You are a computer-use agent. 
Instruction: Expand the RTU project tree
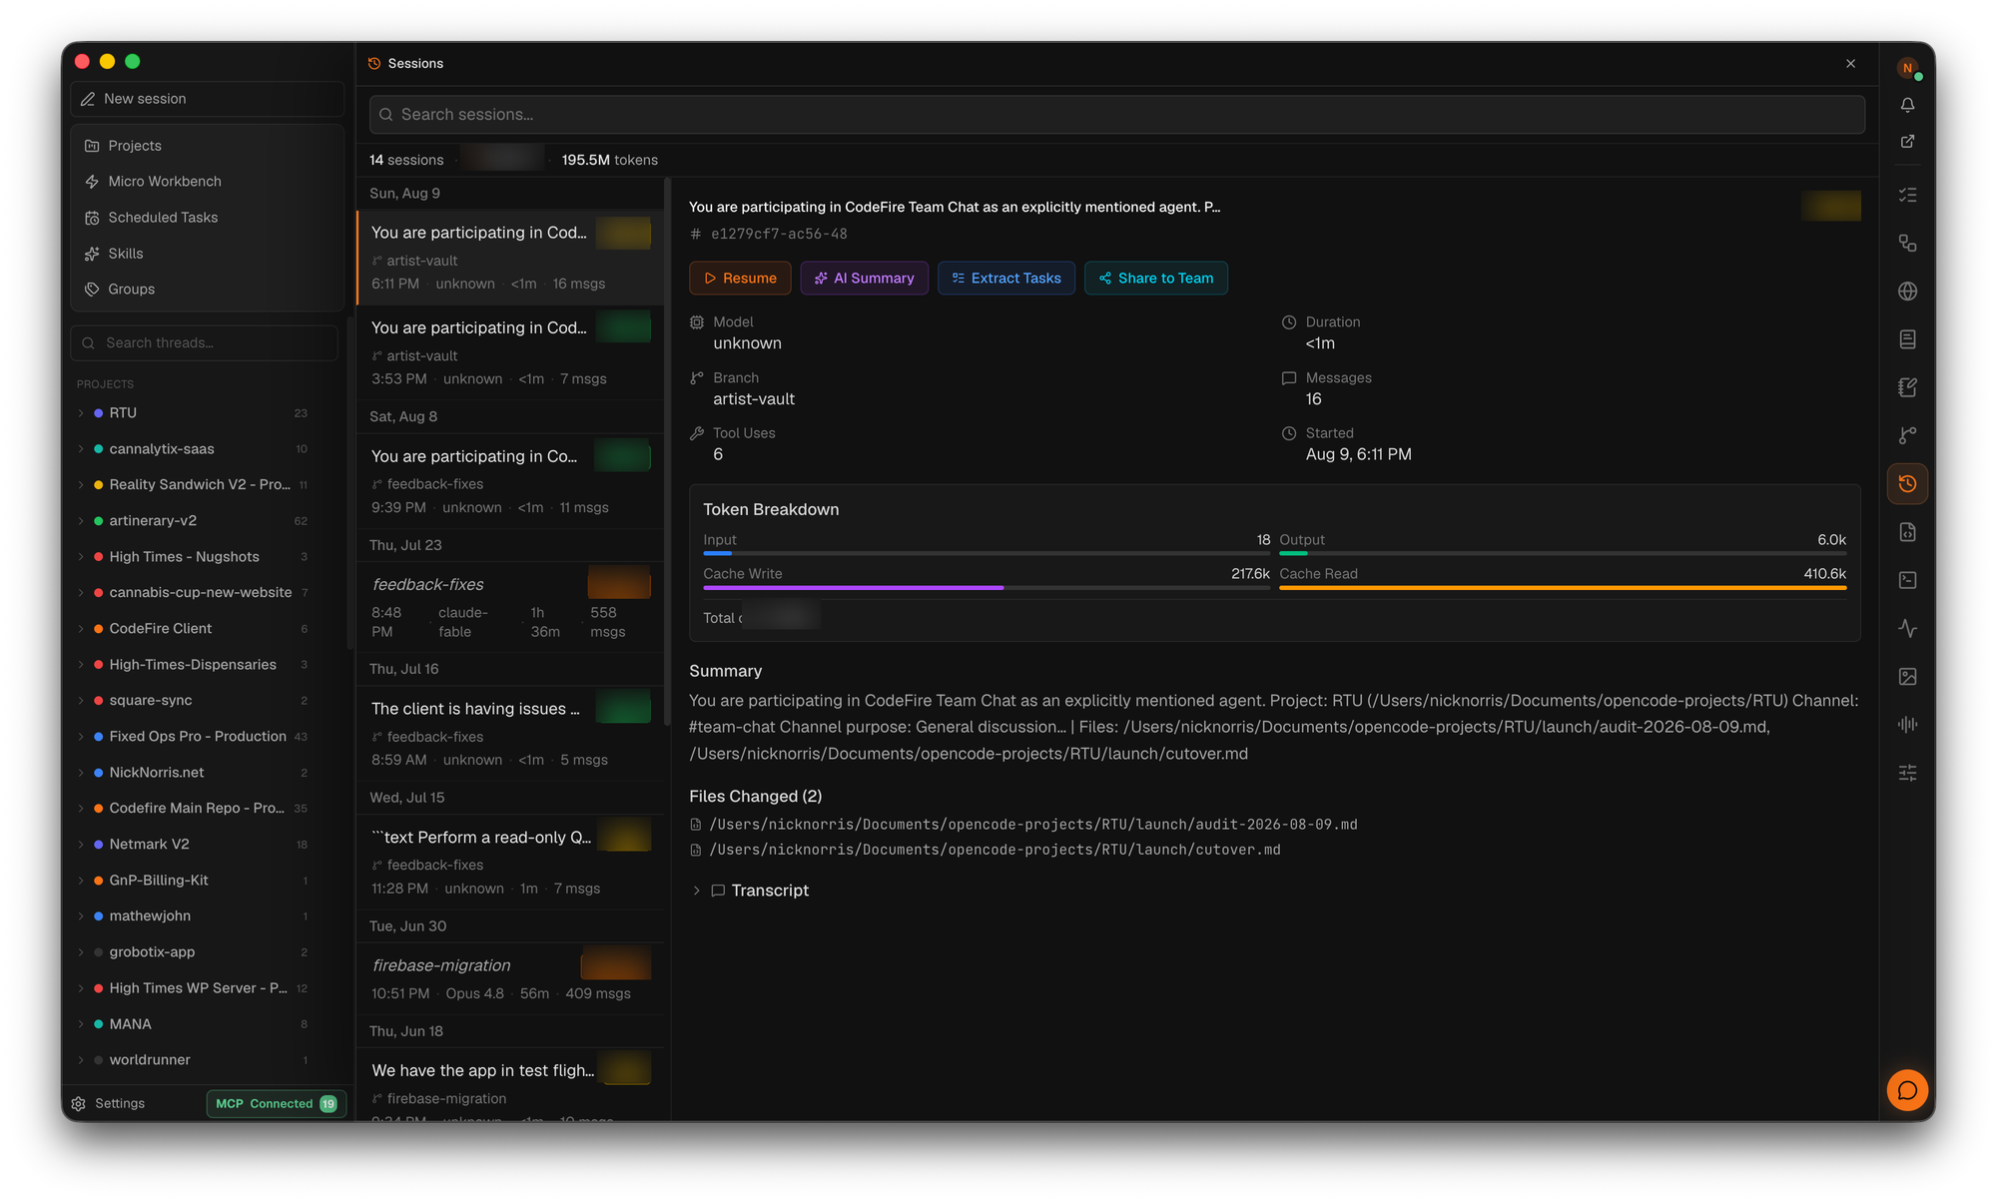pyautogui.click(x=81, y=413)
